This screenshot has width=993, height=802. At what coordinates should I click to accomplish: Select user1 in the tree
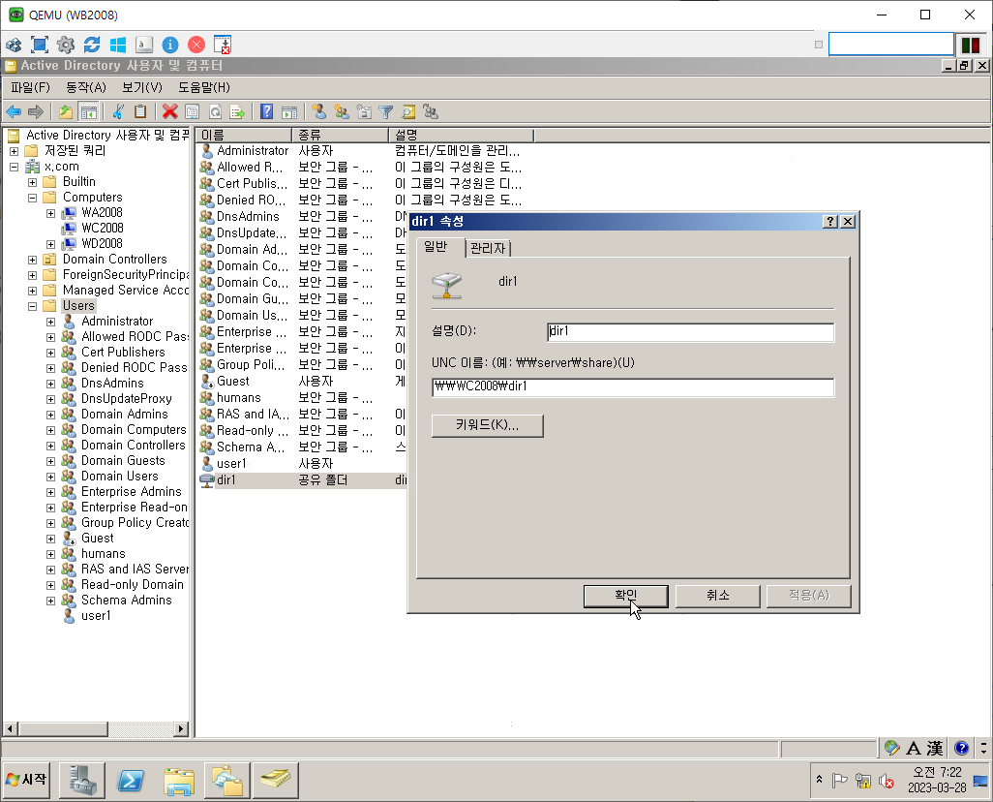coord(96,616)
